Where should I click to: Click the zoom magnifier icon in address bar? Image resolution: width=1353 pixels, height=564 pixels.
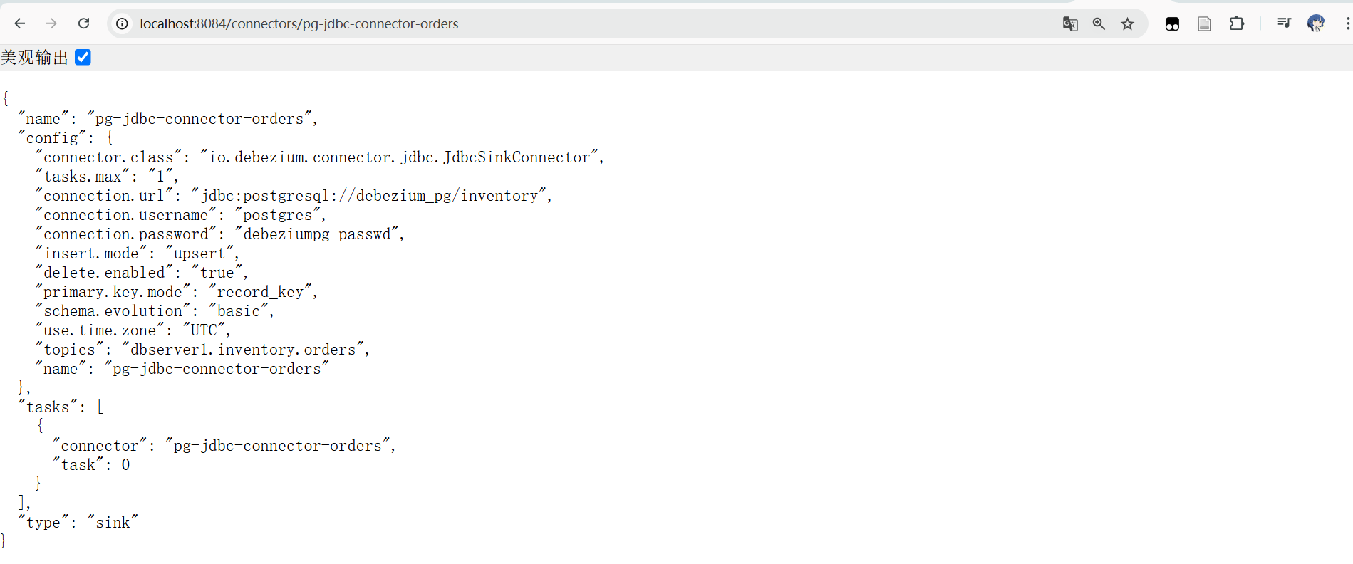tap(1099, 23)
